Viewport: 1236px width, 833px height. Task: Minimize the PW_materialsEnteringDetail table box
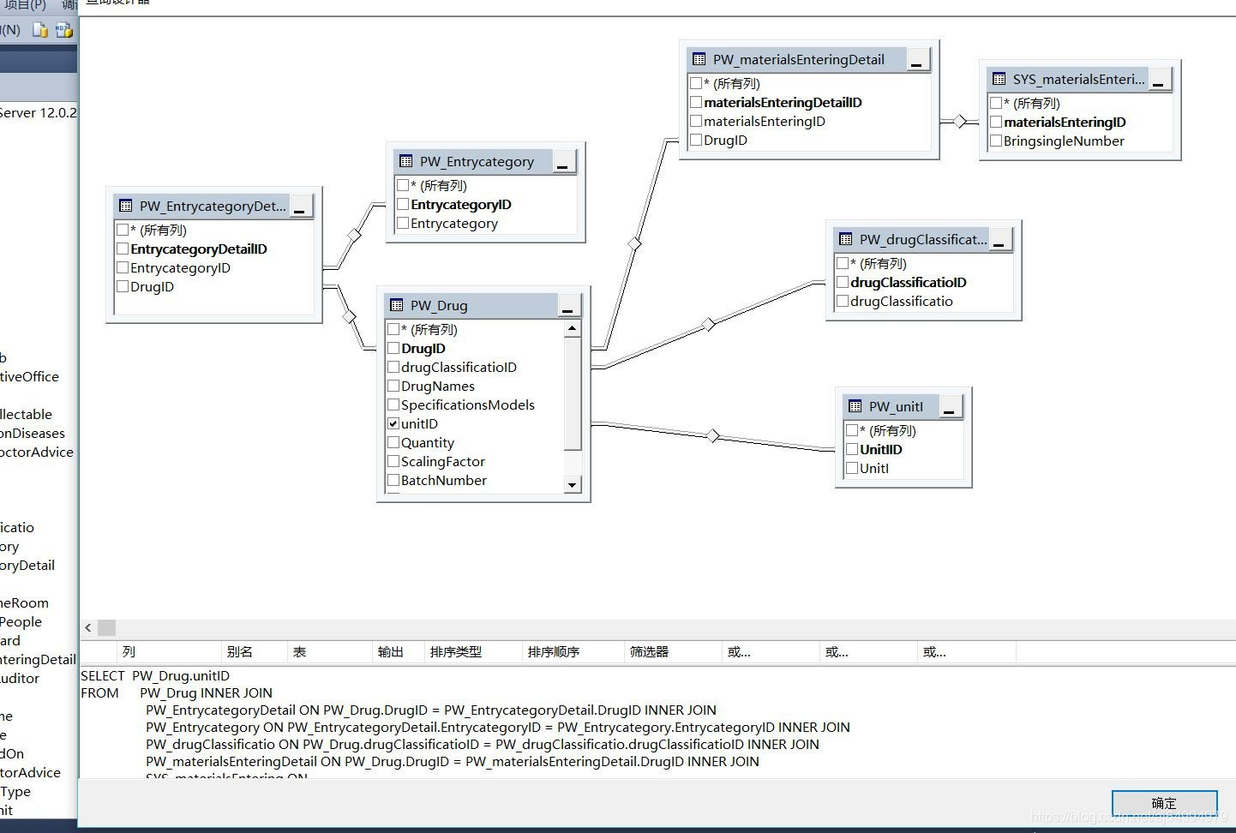pos(918,60)
